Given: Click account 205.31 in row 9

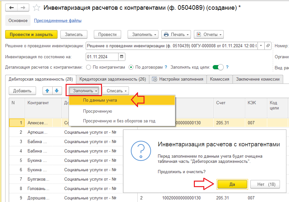Looking at the screenshot, I should click(x=229, y=198).
